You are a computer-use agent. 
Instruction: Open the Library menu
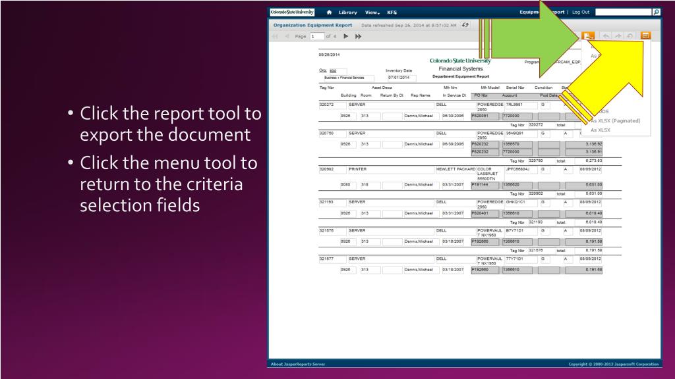[348, 13]
